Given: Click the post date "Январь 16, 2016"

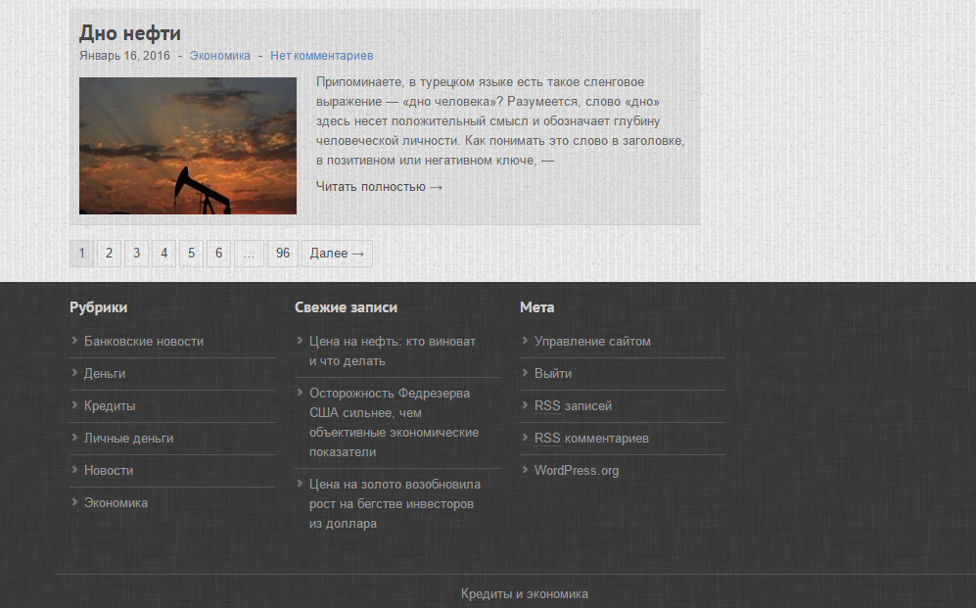Looking at the screenshot, I should tap(124, 56).
